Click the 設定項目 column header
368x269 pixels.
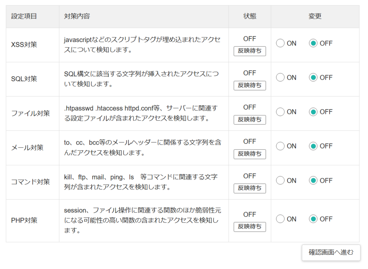coord(24,17)
